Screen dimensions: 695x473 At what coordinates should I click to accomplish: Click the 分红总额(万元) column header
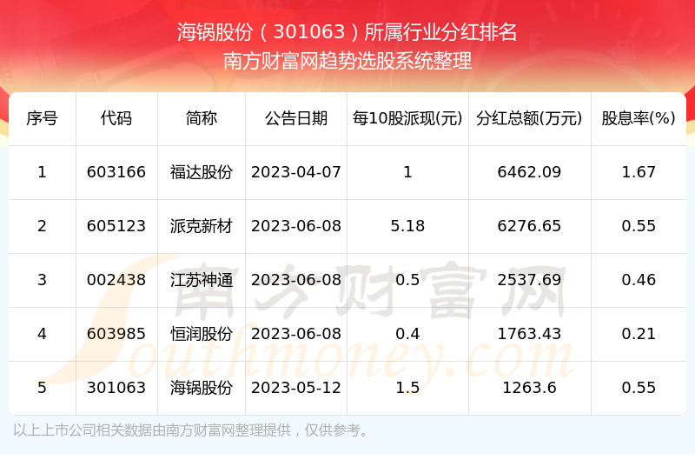[x=529, y=118]
